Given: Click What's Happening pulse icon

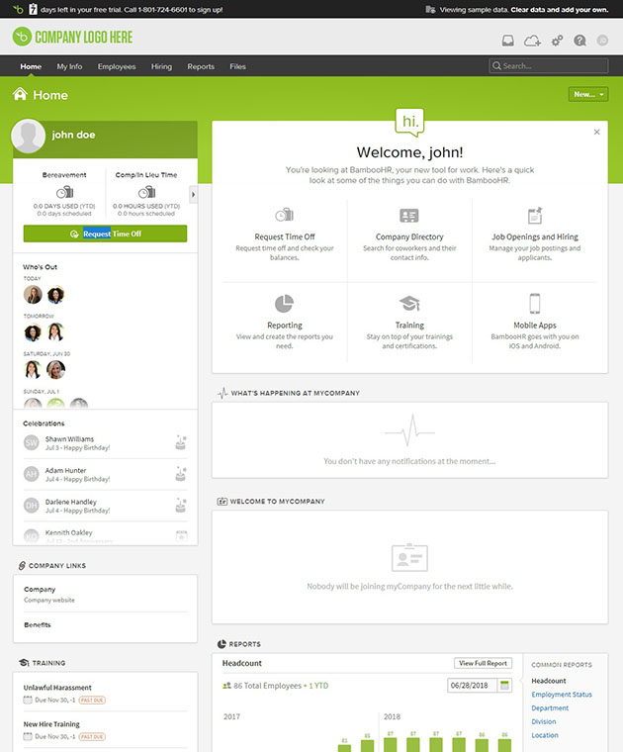Looking at the screenshot, I should click(x=222, y=393).
